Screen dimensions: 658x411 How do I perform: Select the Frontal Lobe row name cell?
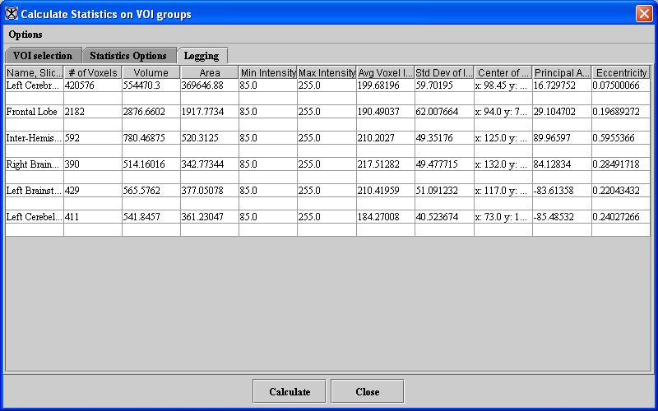(x=35, y=112)
